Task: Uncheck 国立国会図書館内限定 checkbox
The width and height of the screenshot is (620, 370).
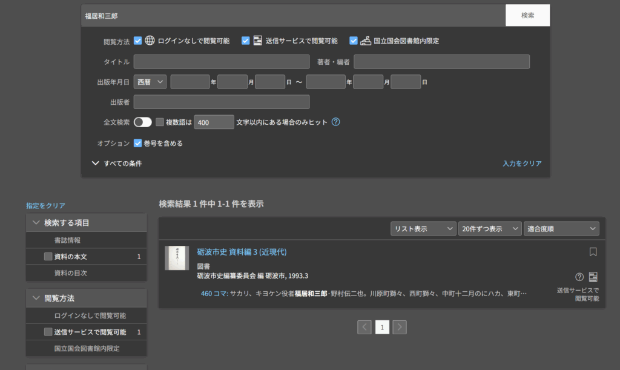Action: click(x=354, y=41)
